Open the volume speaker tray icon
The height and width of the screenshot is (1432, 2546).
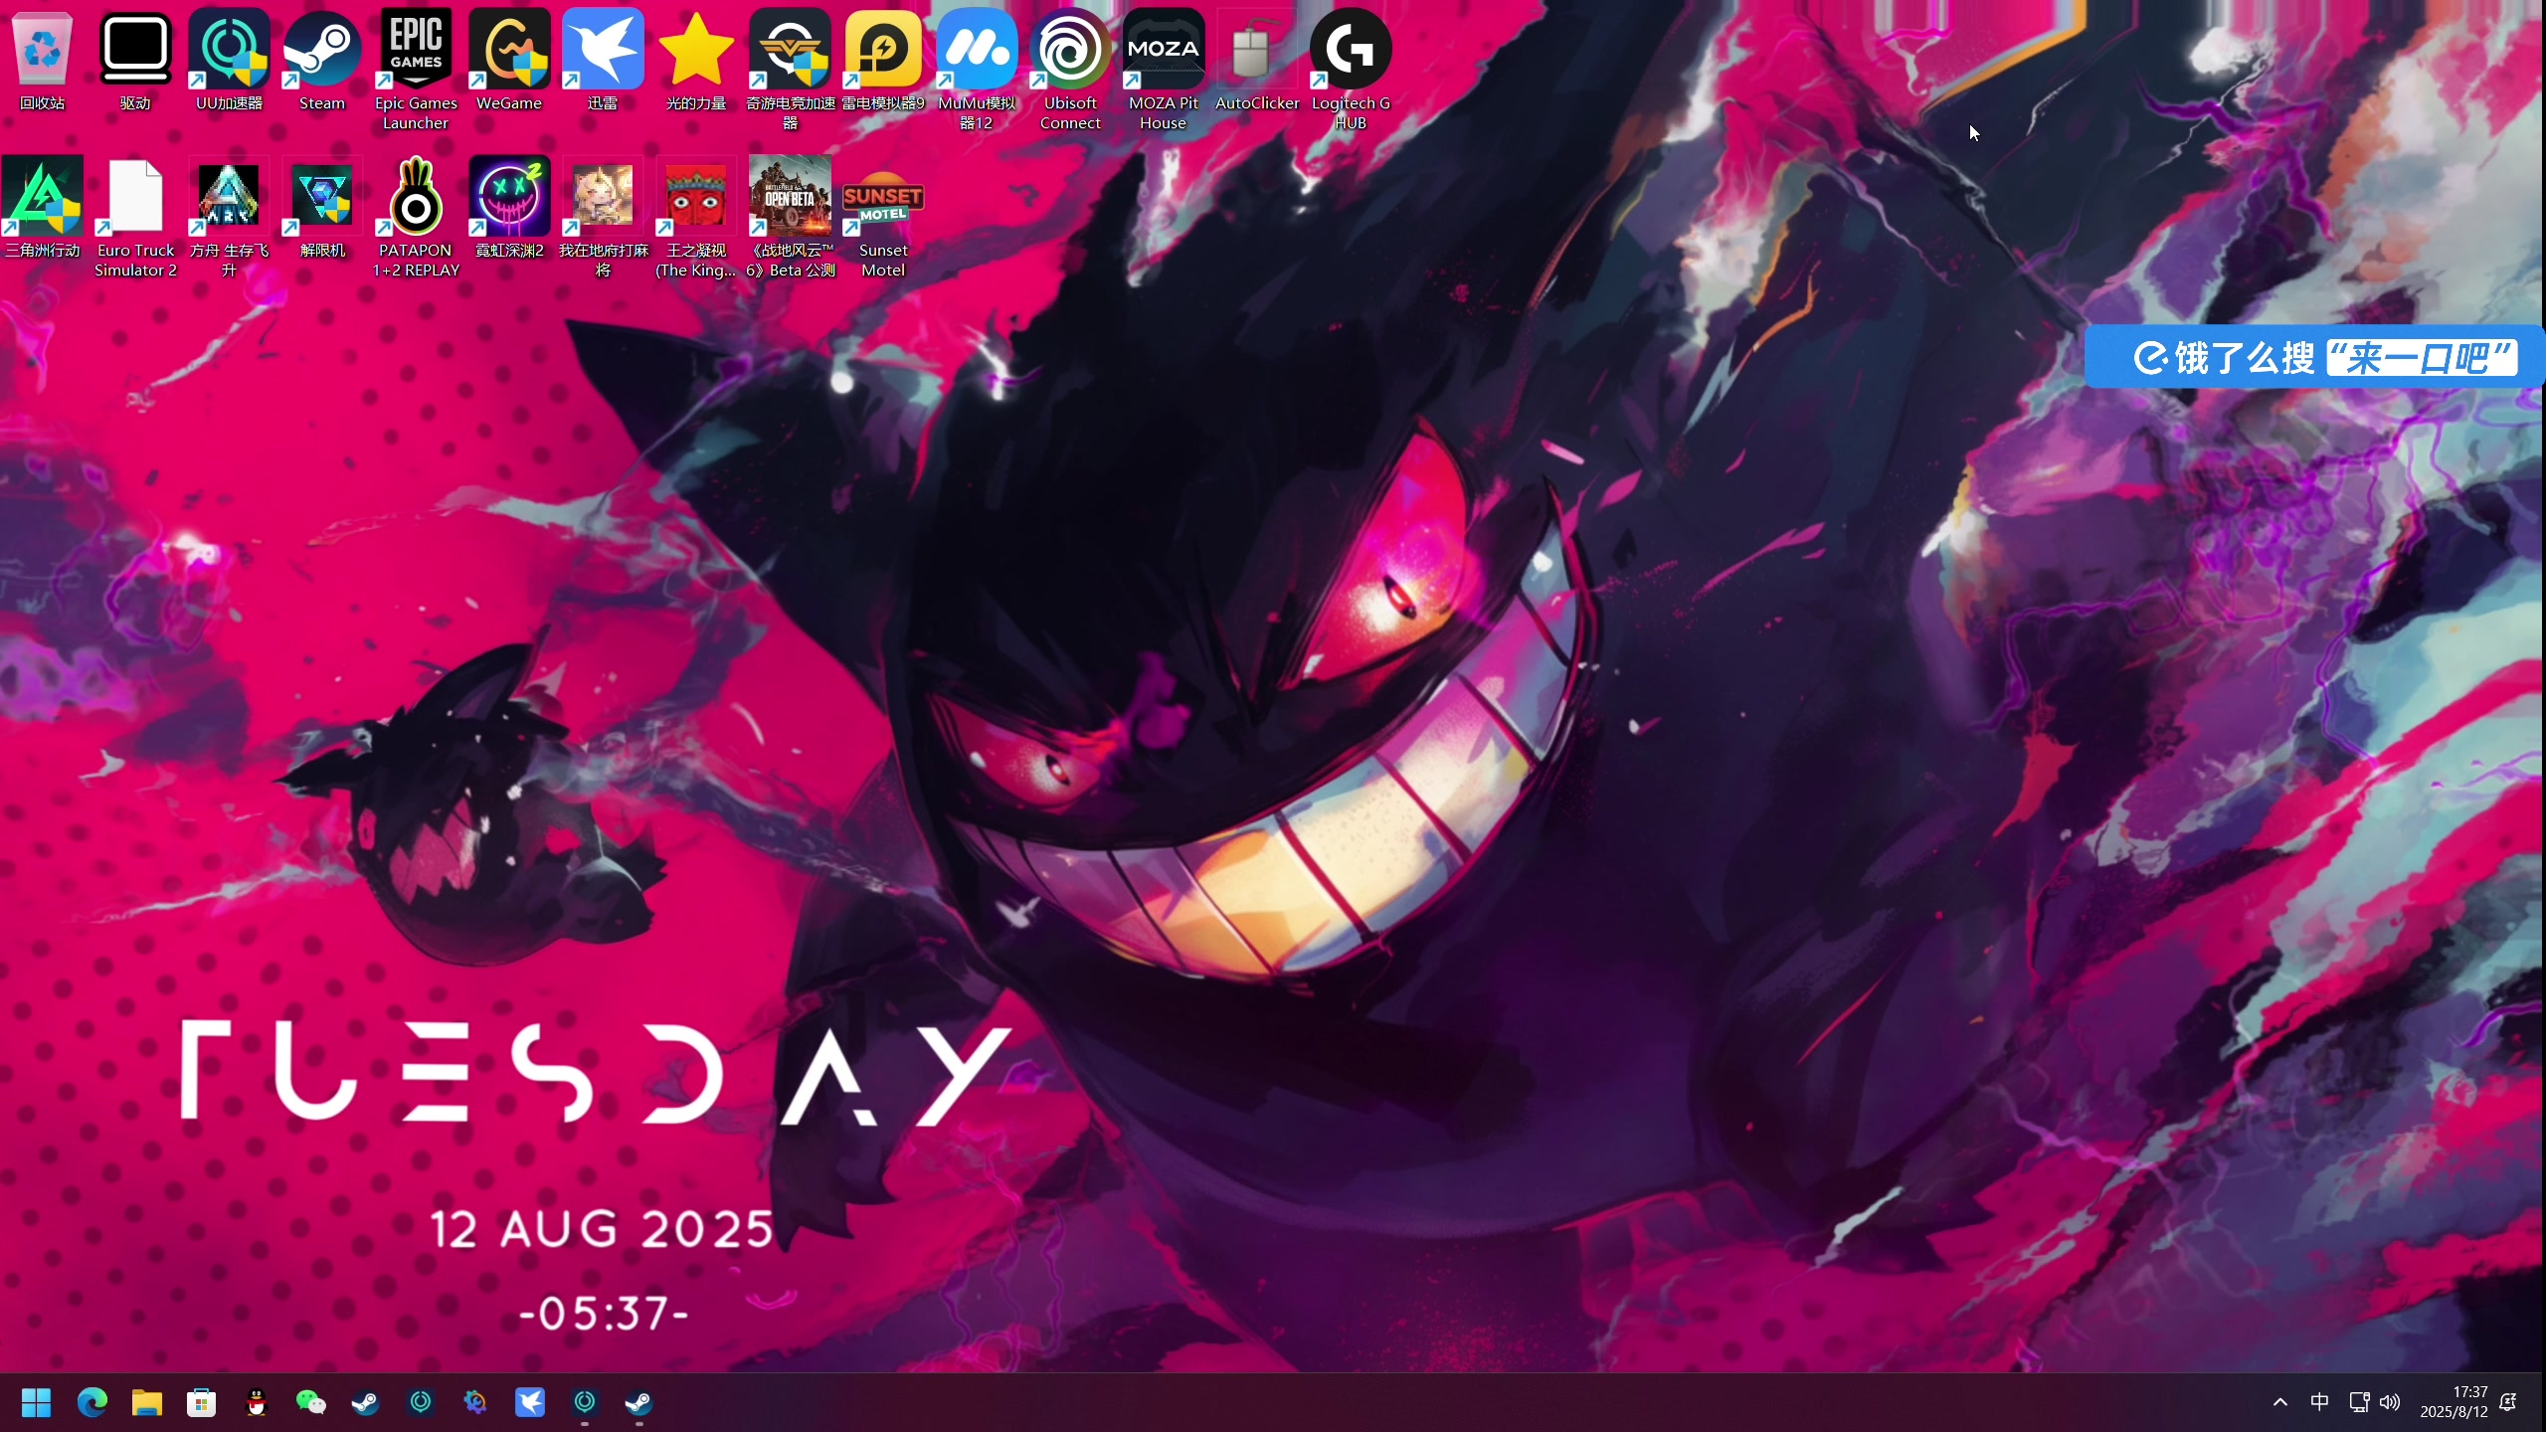click(2390, 1402)
